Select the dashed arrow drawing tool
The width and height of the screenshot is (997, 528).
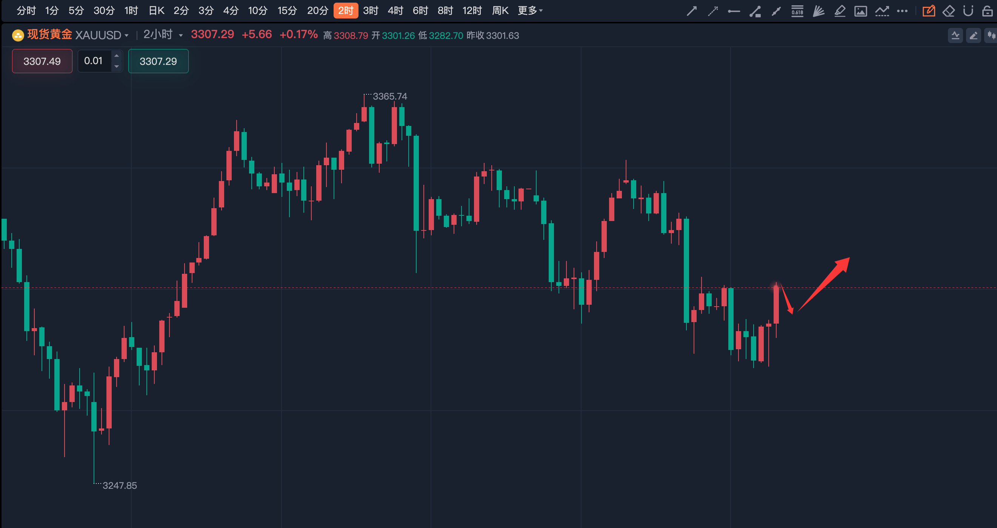pos(712,11)
